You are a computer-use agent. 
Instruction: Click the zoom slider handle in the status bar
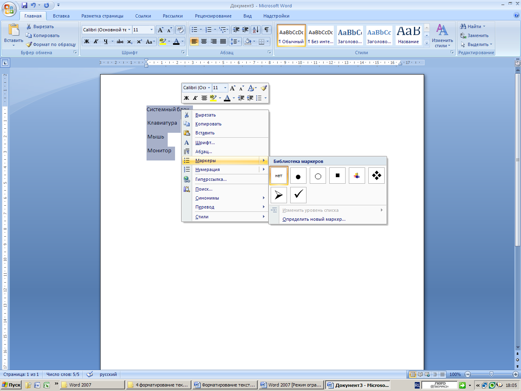492,374
